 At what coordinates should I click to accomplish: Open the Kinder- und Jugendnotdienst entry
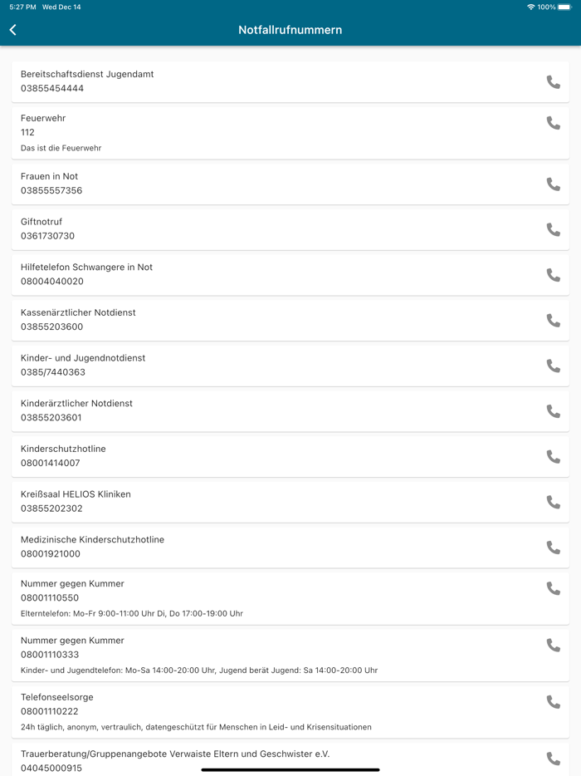[x=249, y=366]
